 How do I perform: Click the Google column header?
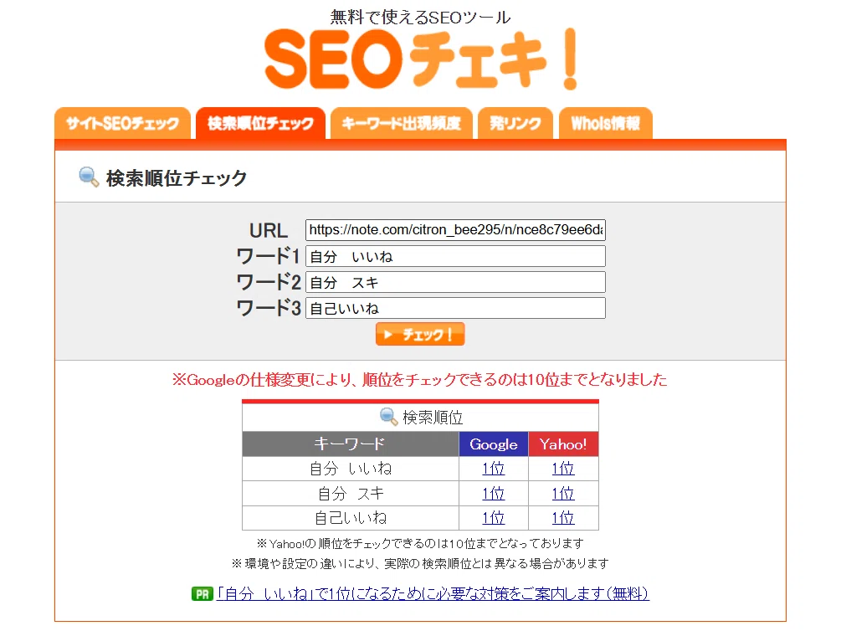click(x=494, y=444)
